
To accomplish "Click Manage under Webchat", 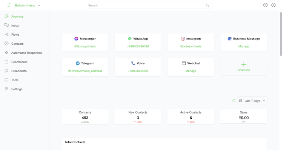I will click(191, 71).
